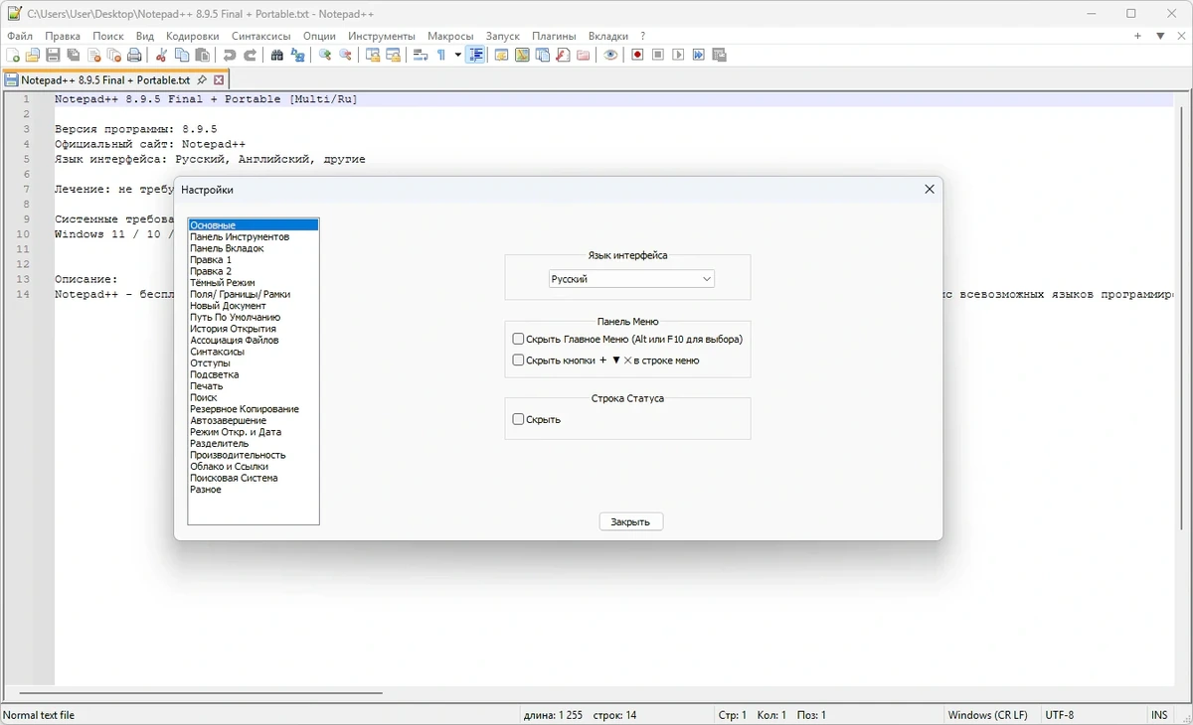The width and height of the screenshot is (1193, 725).
Task: Click Windows (CR LF) in status bar
Action: click(x=988, y=715)
